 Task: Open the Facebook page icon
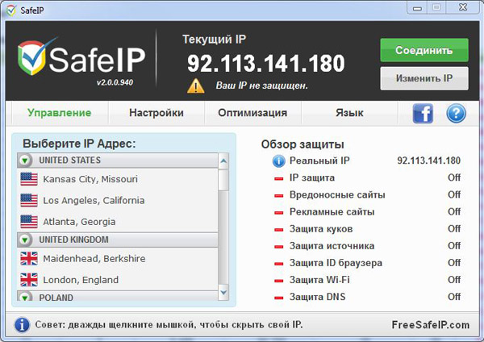[x=423, y=113]
